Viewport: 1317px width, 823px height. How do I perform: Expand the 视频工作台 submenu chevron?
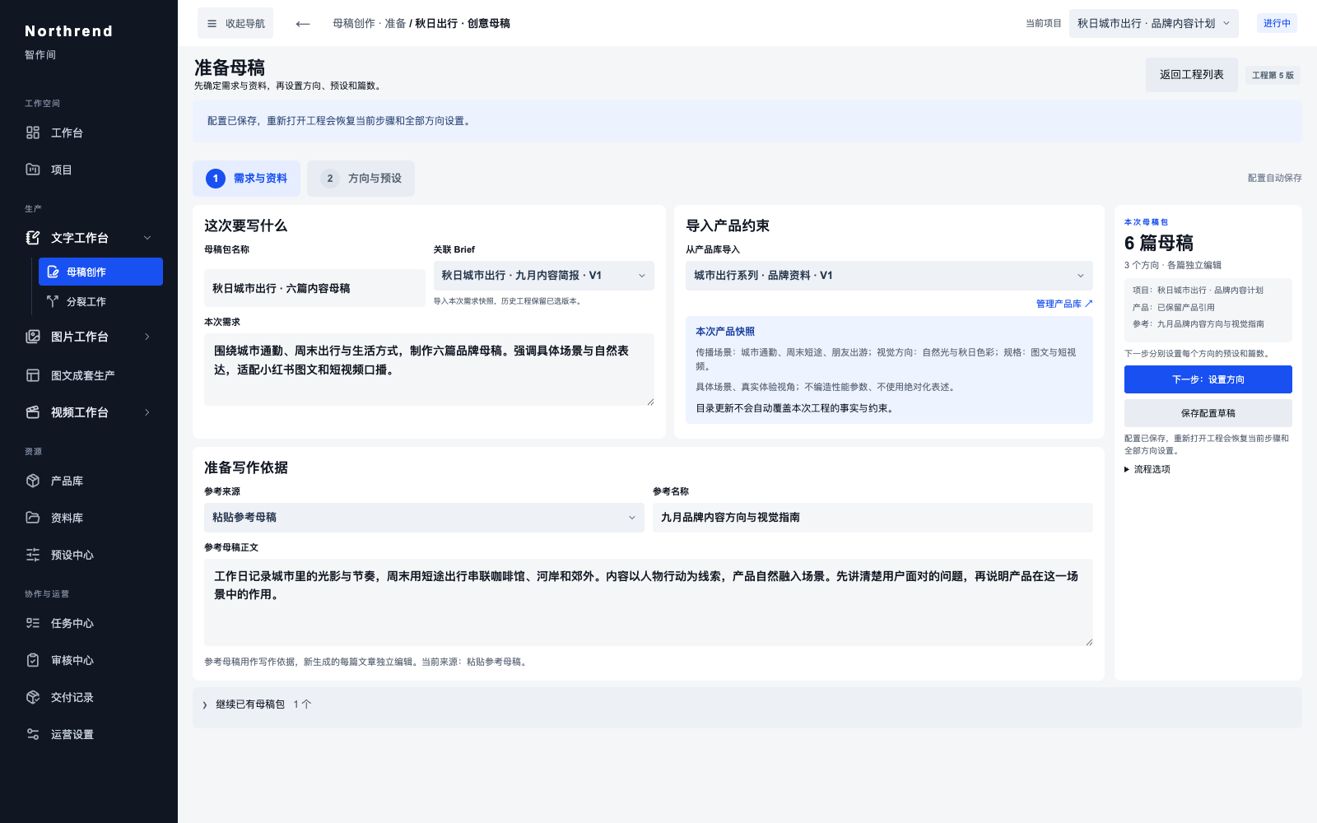tap(147, 412)
